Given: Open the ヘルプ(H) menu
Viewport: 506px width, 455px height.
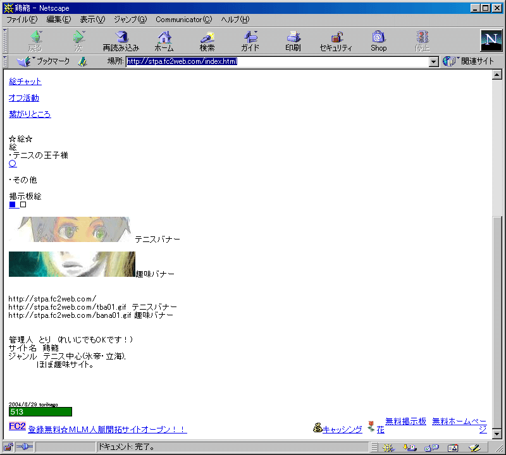Looking at the screenshot, I should [235, 20].
